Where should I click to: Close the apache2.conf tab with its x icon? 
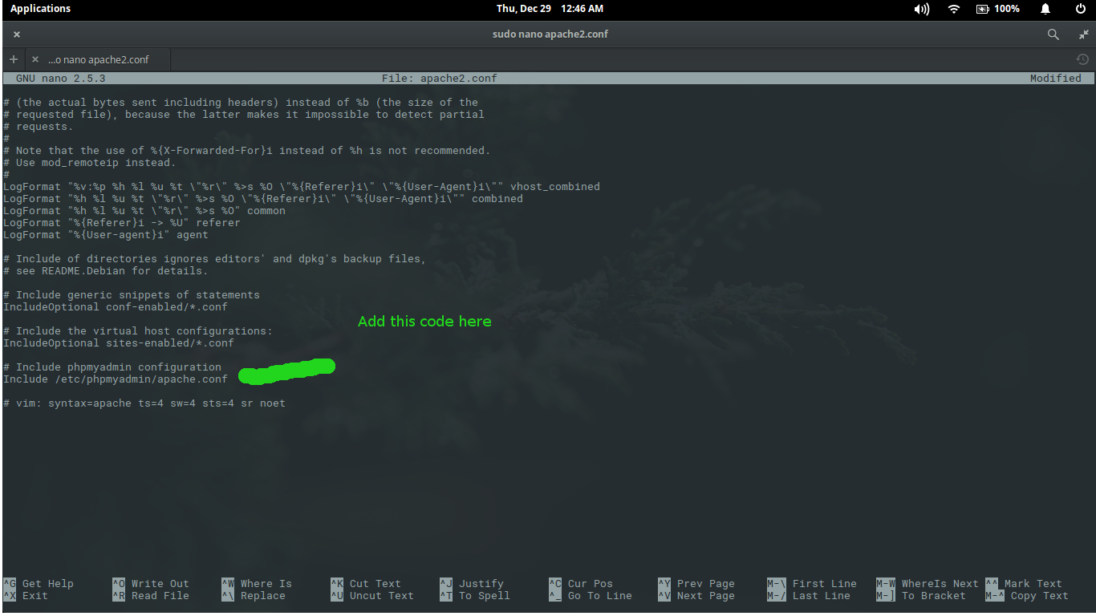click(x=35, y=59)
